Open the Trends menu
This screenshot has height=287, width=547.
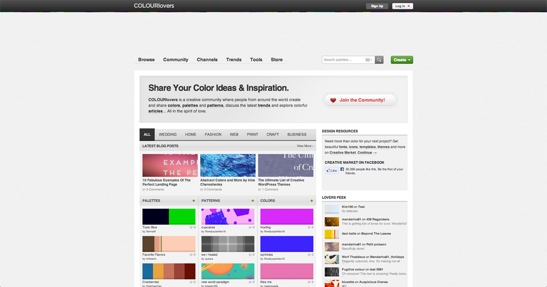click(x=233, y=60)
